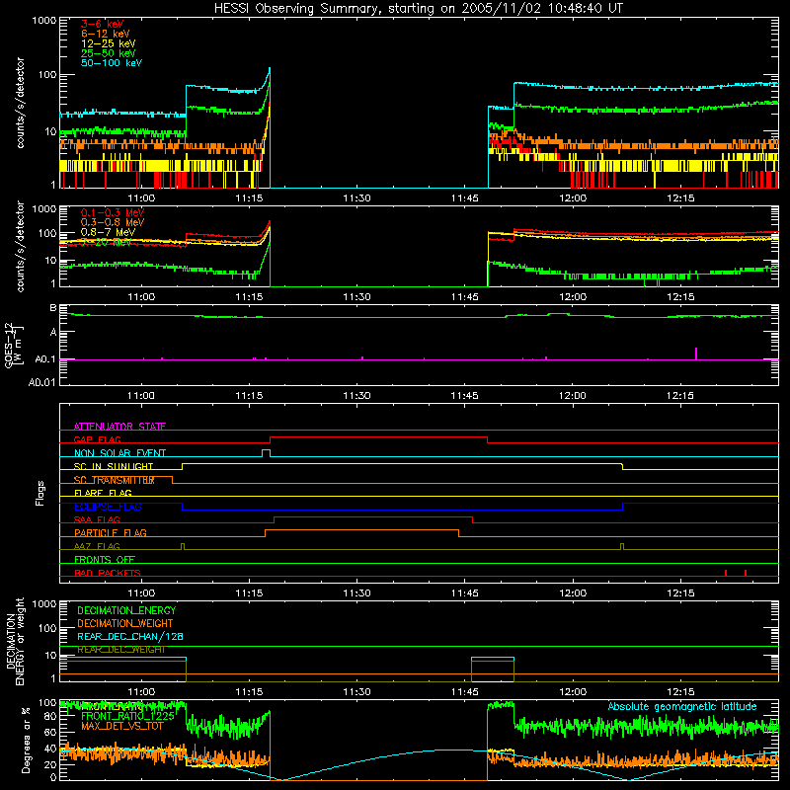790x790 pixels.
Task: Select the green 25-50 keV legend label
Action: [108, 53]
